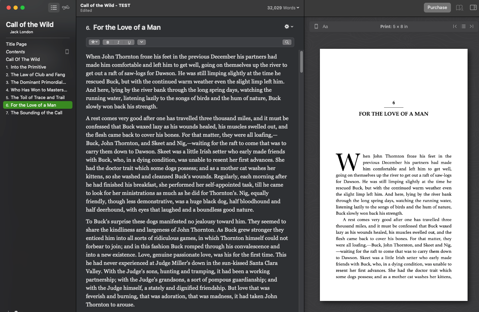479x312 pixels.
Task: Select the phone device preview icon
Action: coord(316,26)
